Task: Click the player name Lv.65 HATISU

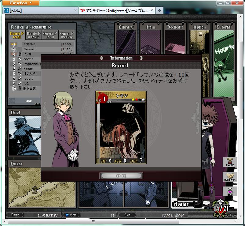Action: (x=47, y=216)
